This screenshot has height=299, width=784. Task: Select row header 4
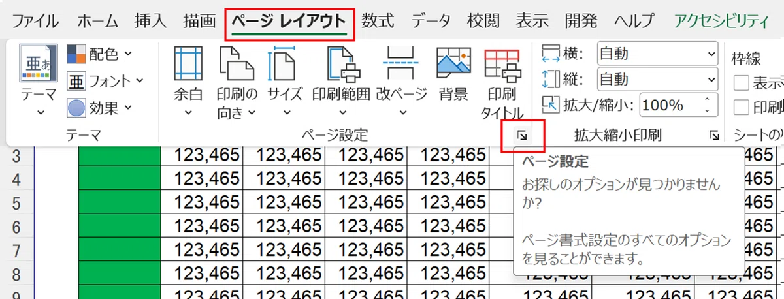pyautogui.click(x=17, y=179)
